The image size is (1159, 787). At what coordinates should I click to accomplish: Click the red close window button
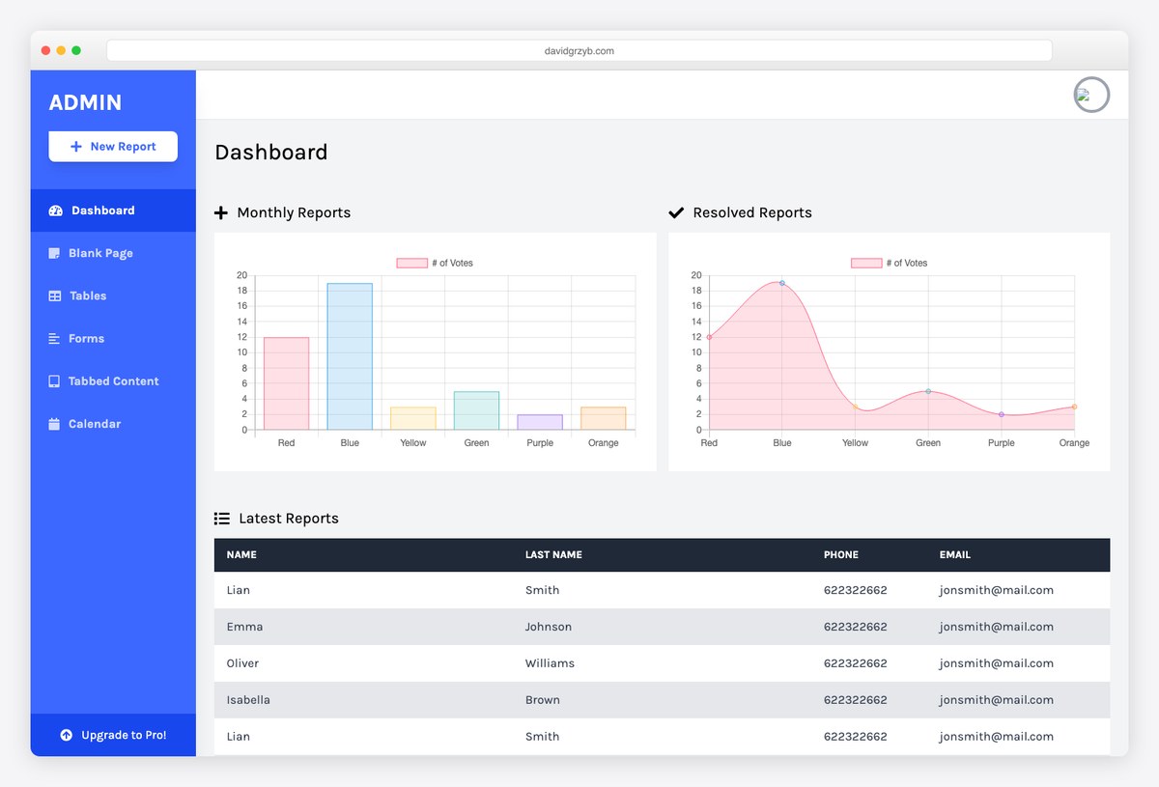(x=45, y=50)
